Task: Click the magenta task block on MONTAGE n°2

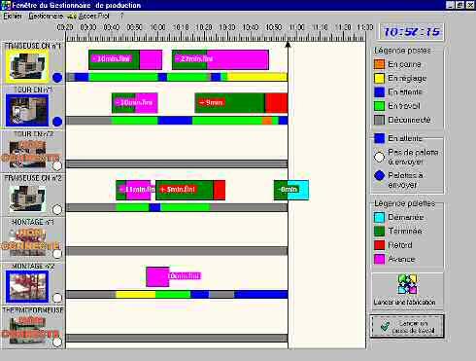Action: click(157, 277)
